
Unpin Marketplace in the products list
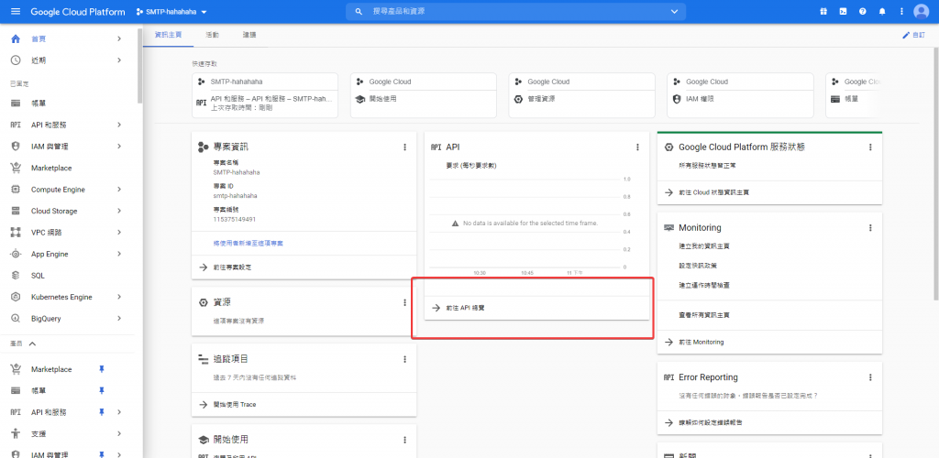101,369
